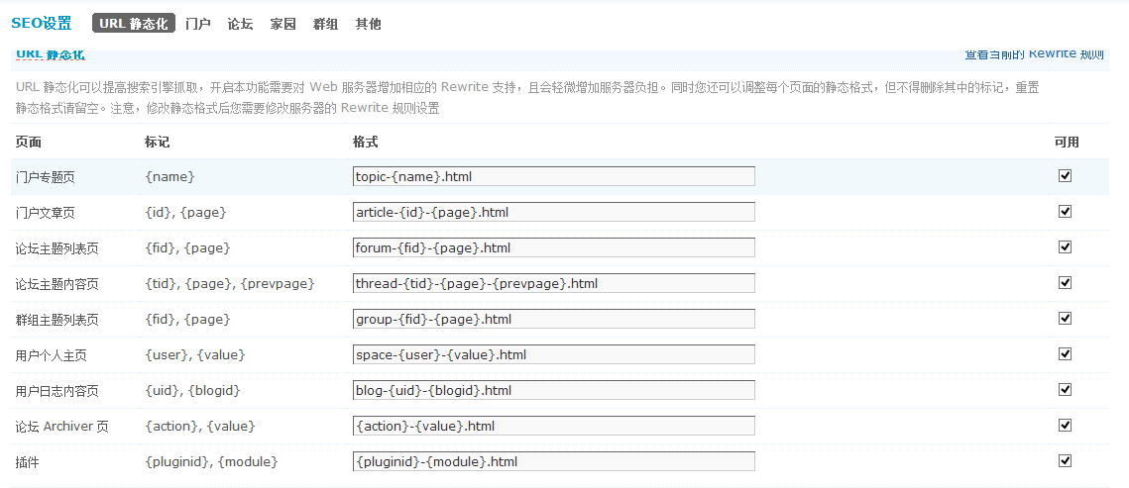Toggle 可用 checkbox for 门户文章页
The image size is (1129, 488).
coord(1066,211)
